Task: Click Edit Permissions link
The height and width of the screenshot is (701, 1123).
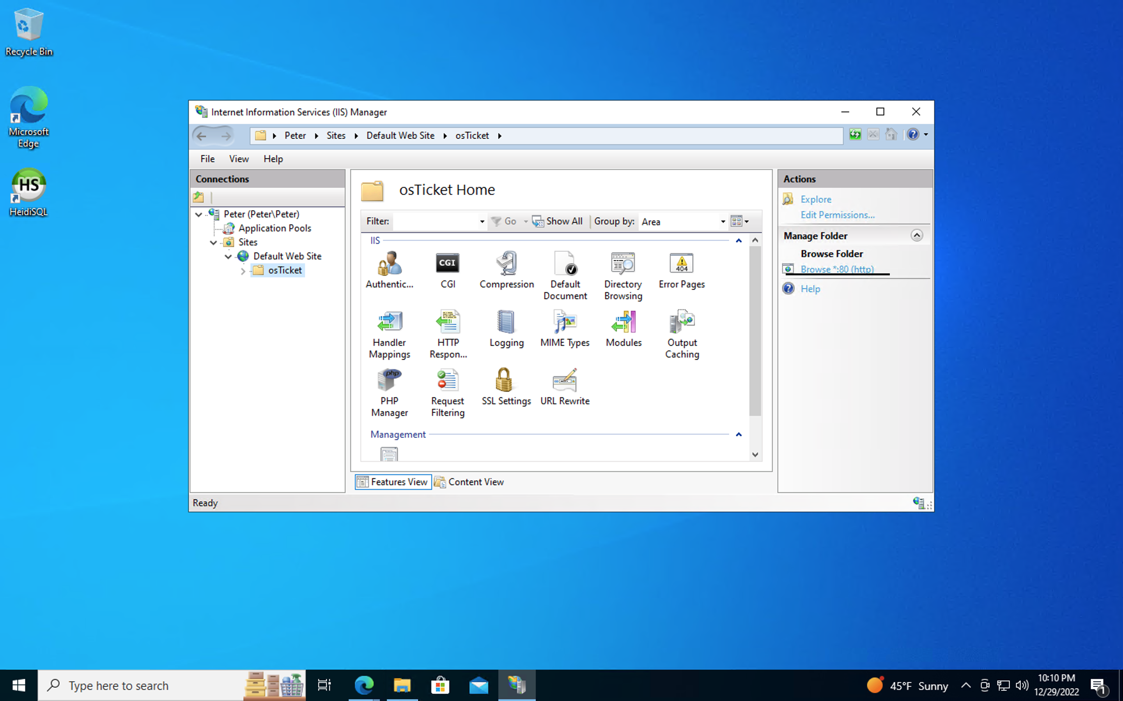Action: (x=837, y=215)
